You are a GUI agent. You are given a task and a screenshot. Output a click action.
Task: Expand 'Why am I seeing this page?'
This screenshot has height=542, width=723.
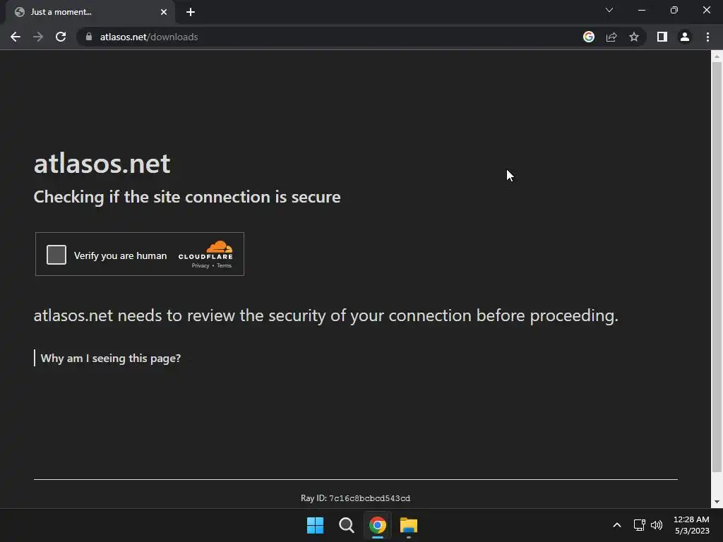pyautogui.click(x=111, y=358)
